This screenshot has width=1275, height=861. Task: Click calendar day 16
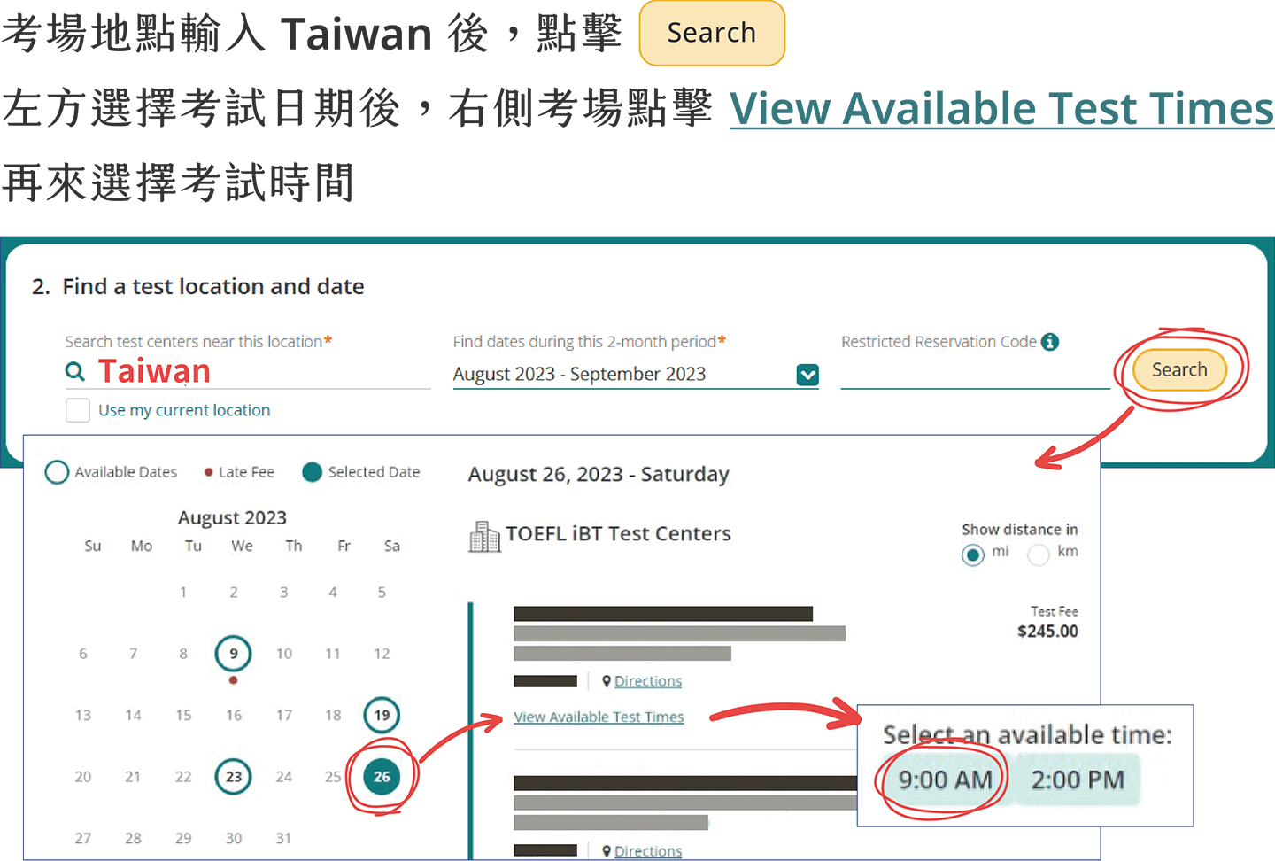234,715
